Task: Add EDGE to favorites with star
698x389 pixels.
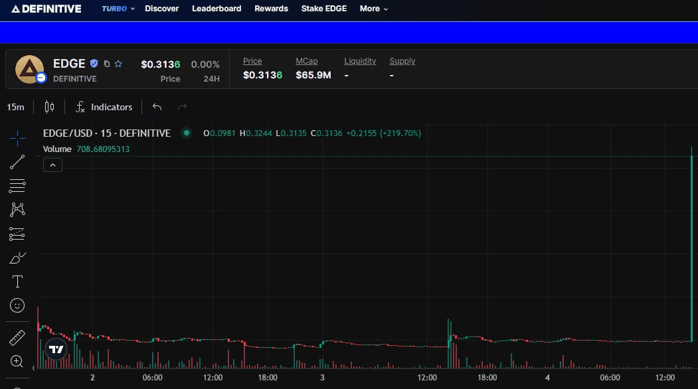Action: click(118, 64)
